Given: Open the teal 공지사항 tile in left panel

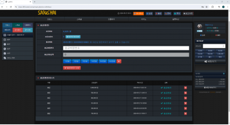Looking at the screenshot, I should 28,30.
